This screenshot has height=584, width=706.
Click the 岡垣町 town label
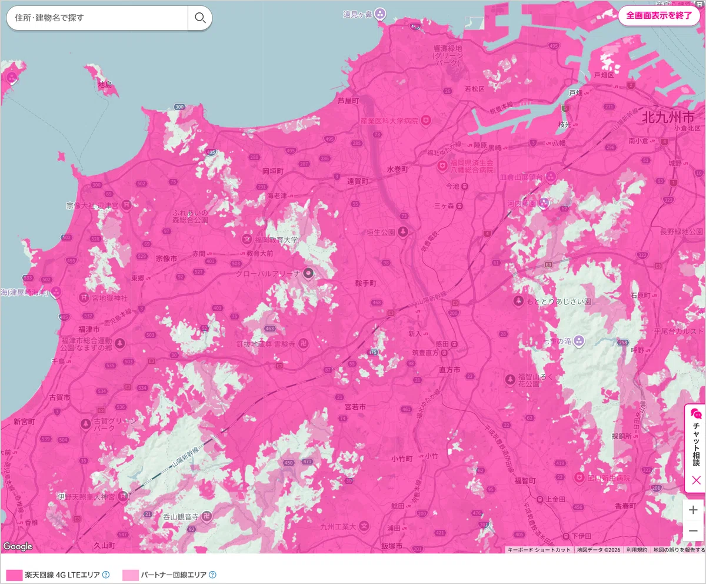pyautogui.click(x=273, y=171)
